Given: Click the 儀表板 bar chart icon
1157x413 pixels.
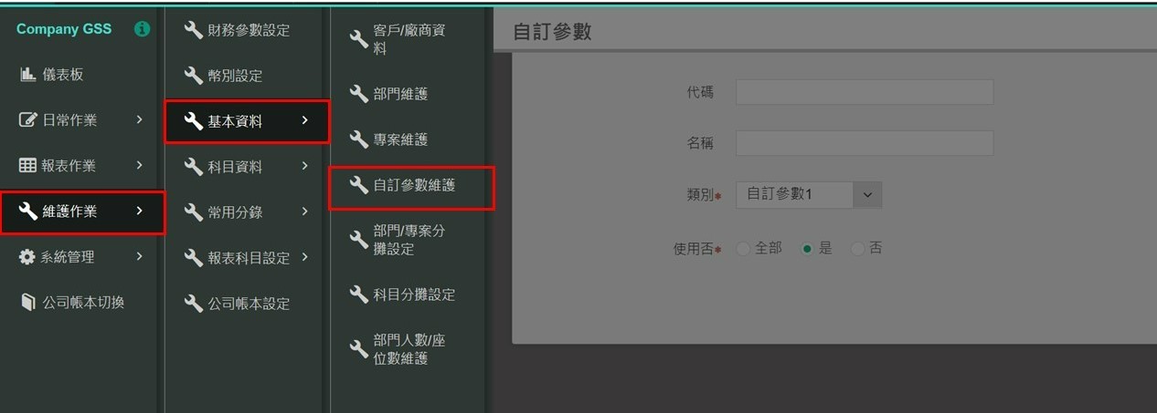Looking at the screenshot, I should pyautogui.click(x=27, y=75).
